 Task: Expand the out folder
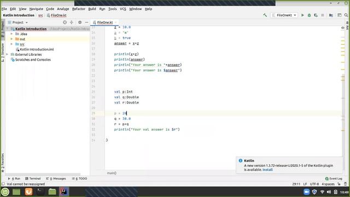tap(11, 39)
